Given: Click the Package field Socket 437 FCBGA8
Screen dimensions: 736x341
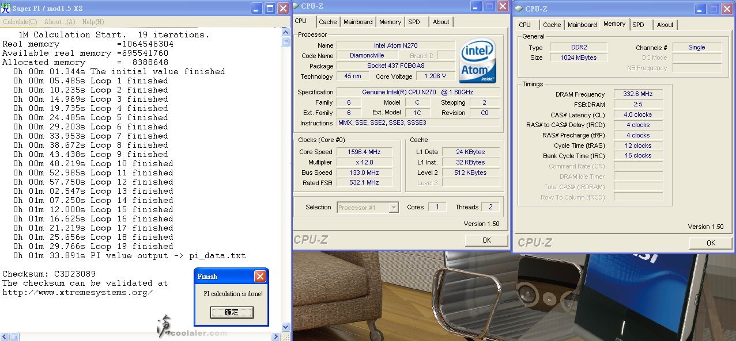Looking at the screenshot, I should click(x=395, y=66).
